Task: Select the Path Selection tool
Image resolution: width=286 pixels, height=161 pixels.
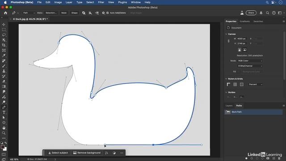Action: (x=4, y=118)
